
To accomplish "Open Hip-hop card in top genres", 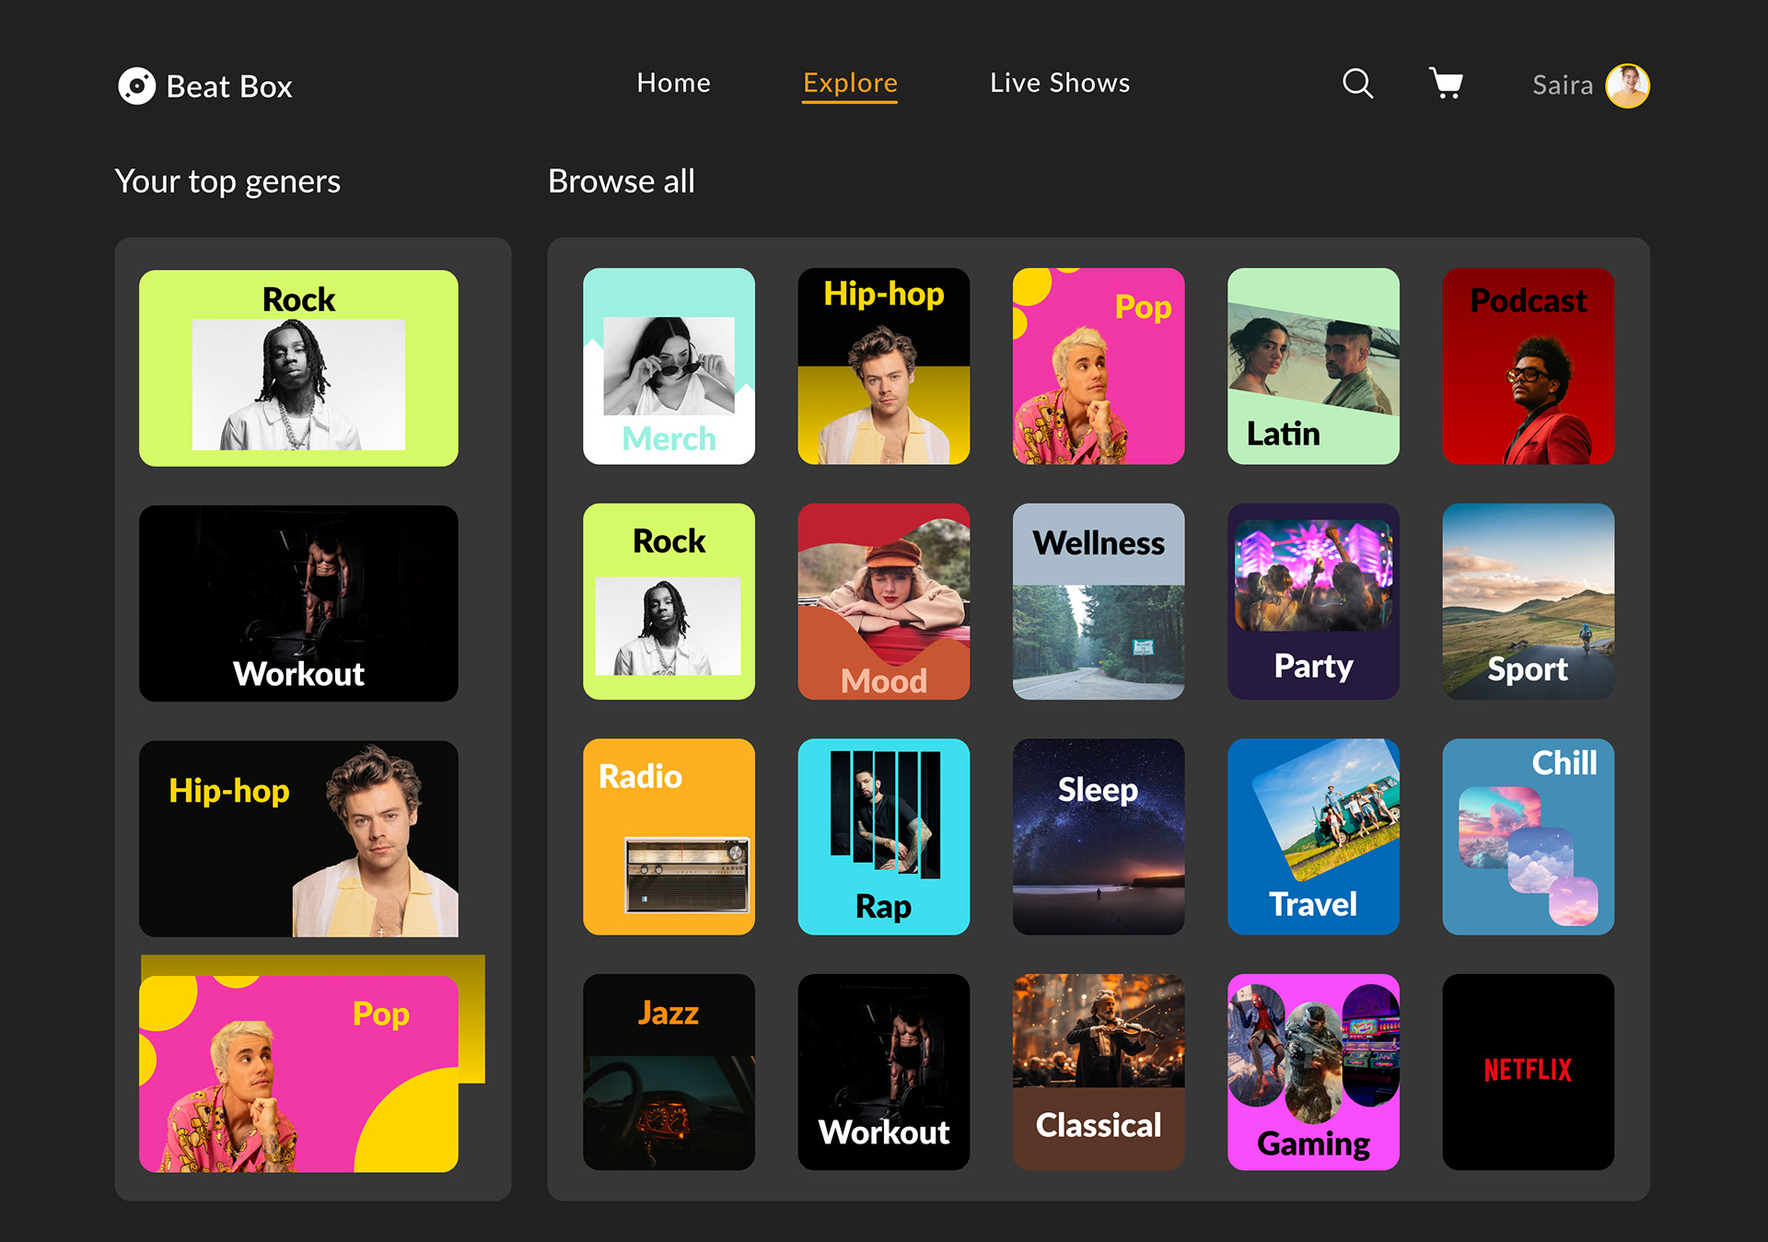I will [298, 839].
